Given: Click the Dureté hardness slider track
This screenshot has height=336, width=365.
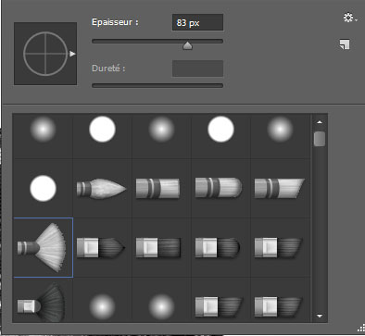Looking at the screenshot, I should pyautogui.click(x=157, y=85).
